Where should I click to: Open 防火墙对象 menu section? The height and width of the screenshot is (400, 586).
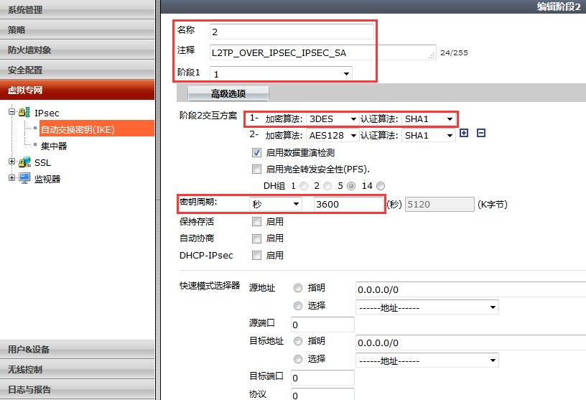(x=77, y=50)
